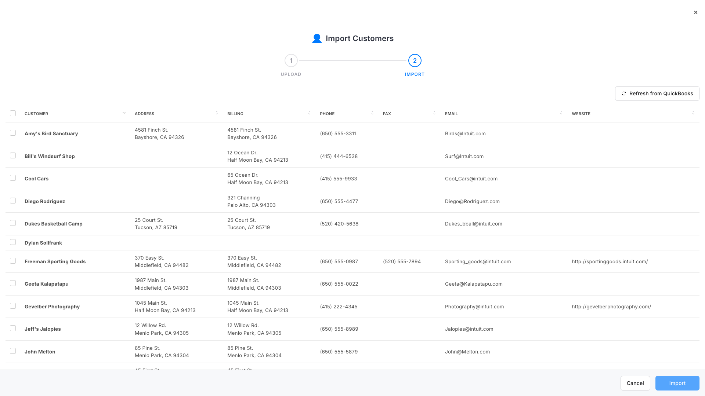Click the Cancel button
705x396 pixels.
(x=635, y=383)
